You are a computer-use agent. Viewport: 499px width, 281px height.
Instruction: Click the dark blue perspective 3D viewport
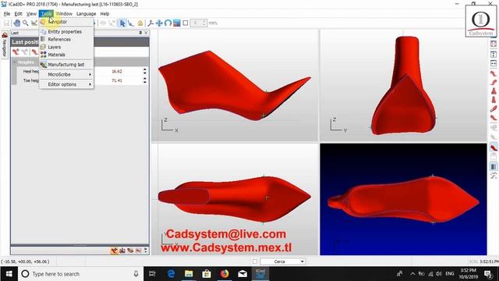403,199
